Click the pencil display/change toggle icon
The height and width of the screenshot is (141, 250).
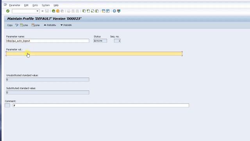tap(17, 25)
